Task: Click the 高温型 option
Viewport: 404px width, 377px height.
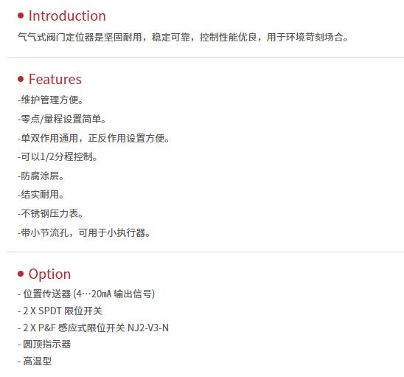Action: (x=35, y=362)
